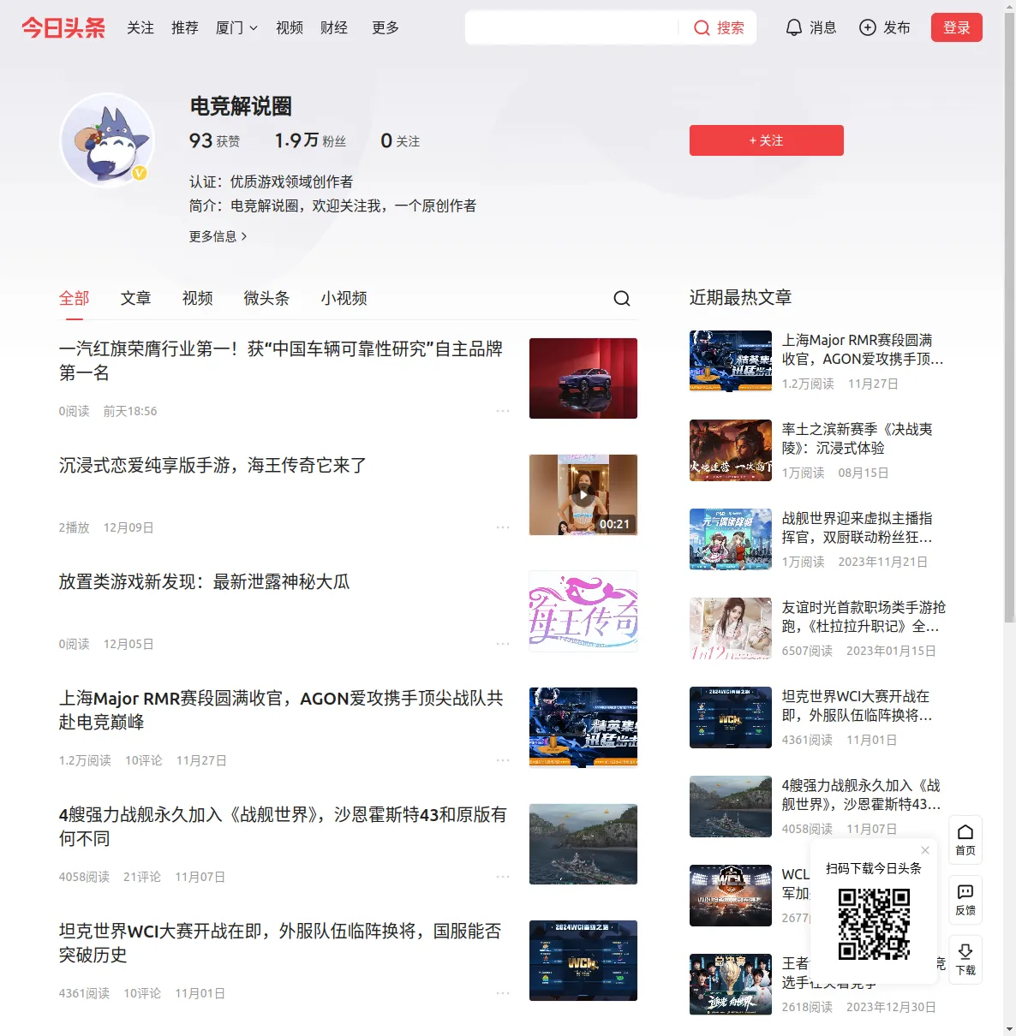Open hot article 友谊时光首款职场类手游
This screenshot has width=1016, height=1036.
(x=864, y=616)
